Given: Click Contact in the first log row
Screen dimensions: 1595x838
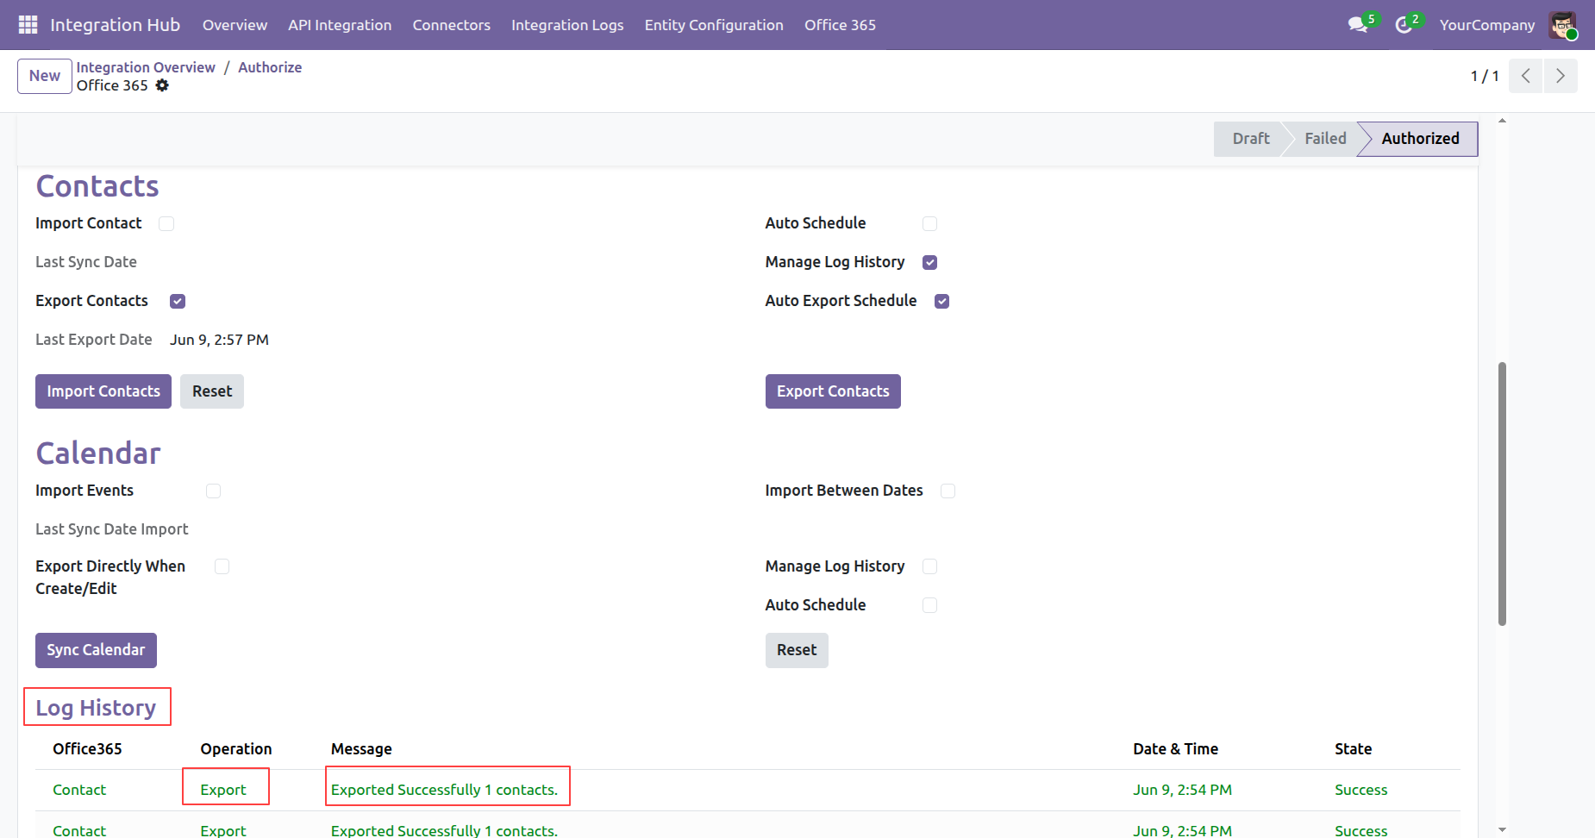Looking at the screenshot, I should tap(79, 790).
